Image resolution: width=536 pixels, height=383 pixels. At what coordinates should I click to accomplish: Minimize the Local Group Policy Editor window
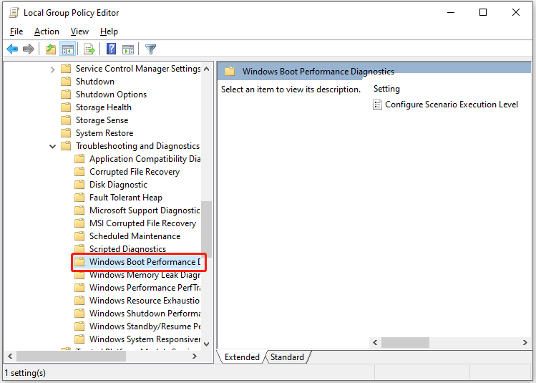(451, 13)
